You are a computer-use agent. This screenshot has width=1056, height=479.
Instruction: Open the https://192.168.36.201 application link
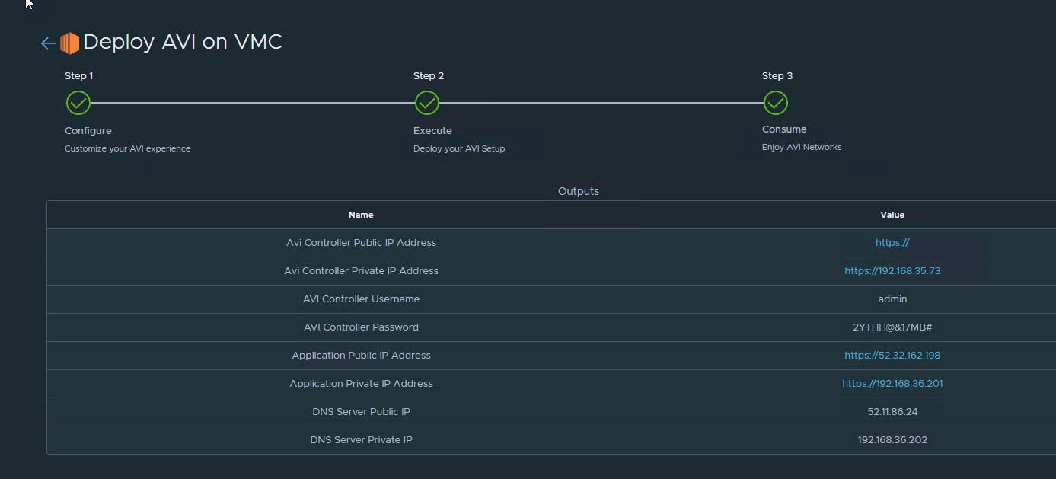coord(892,384)
